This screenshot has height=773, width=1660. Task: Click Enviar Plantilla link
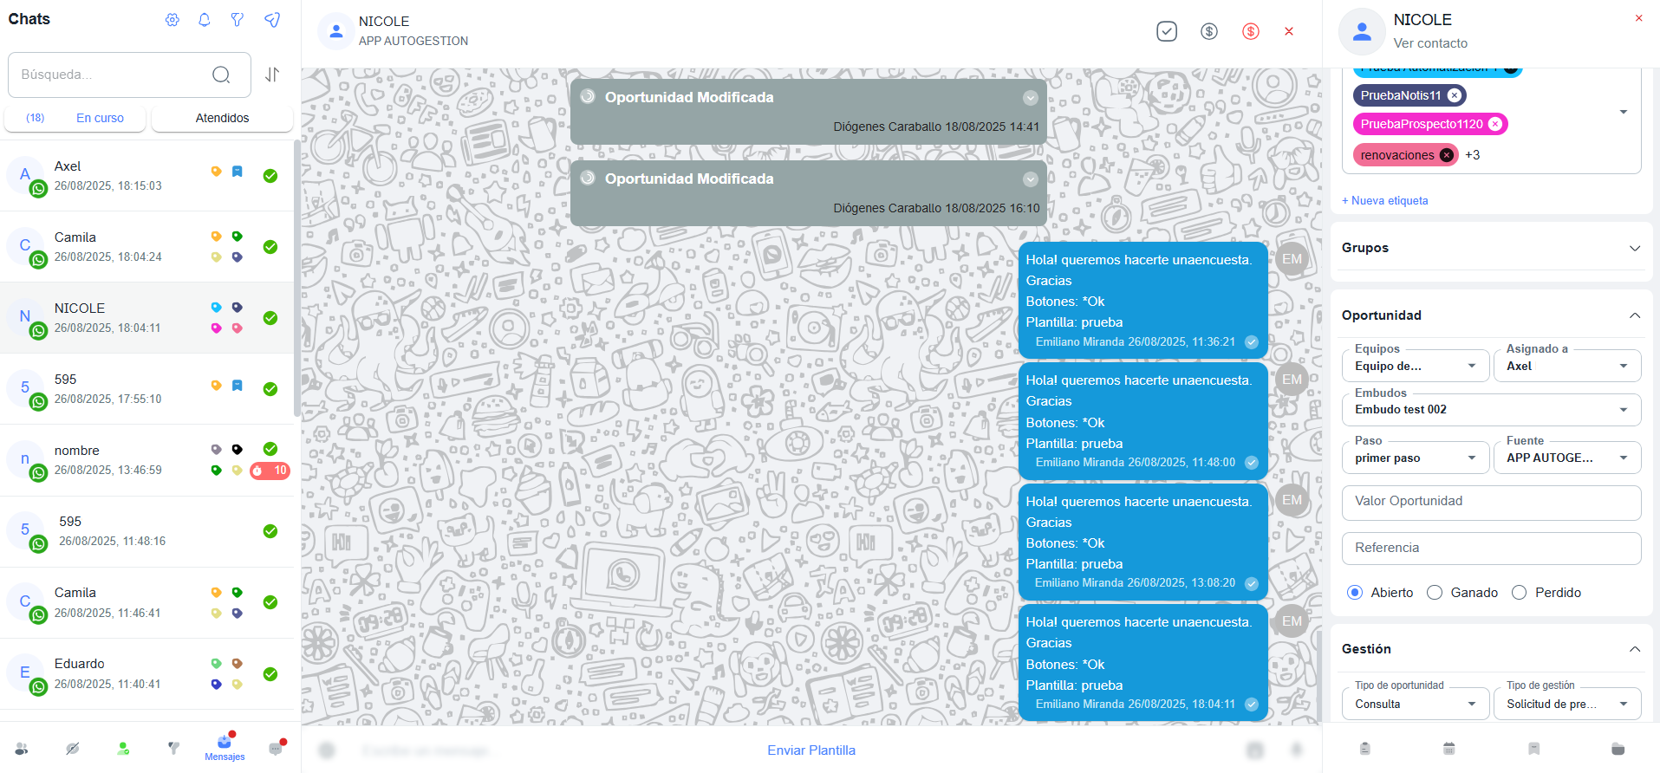coord(810,750)
